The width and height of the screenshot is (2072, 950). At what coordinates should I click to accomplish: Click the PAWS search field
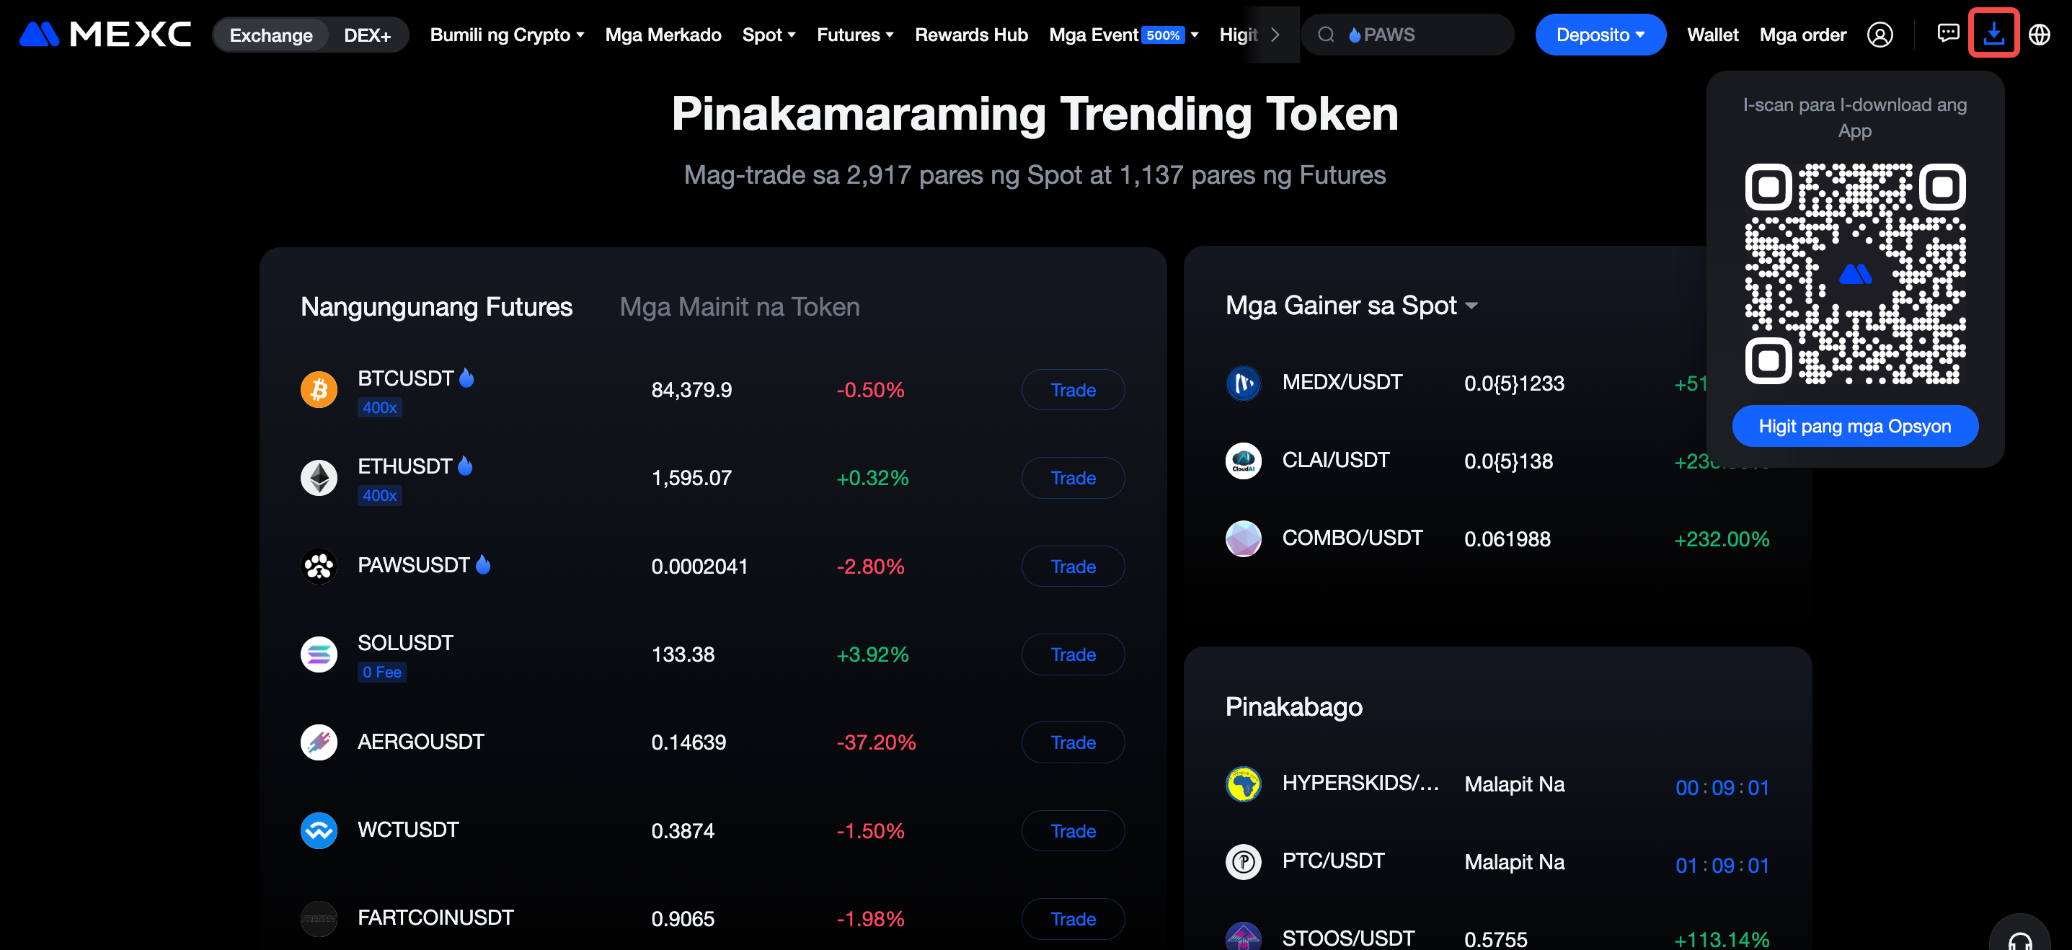point(1416,35)
